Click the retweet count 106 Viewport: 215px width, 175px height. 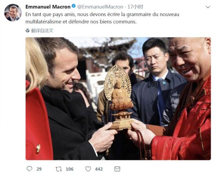pos(70,169)
